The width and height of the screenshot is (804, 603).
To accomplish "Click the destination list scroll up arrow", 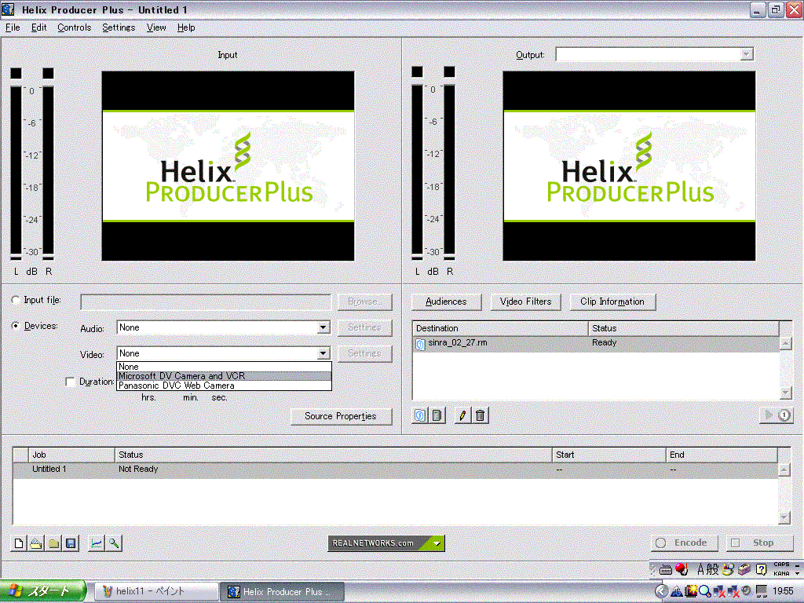I will (785, 343).
